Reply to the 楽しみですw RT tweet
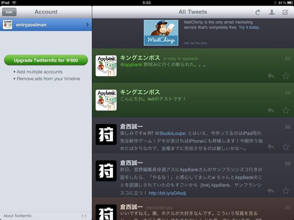Screen dimensions: 294x220 pyautogui.click(x=271, y=147)
